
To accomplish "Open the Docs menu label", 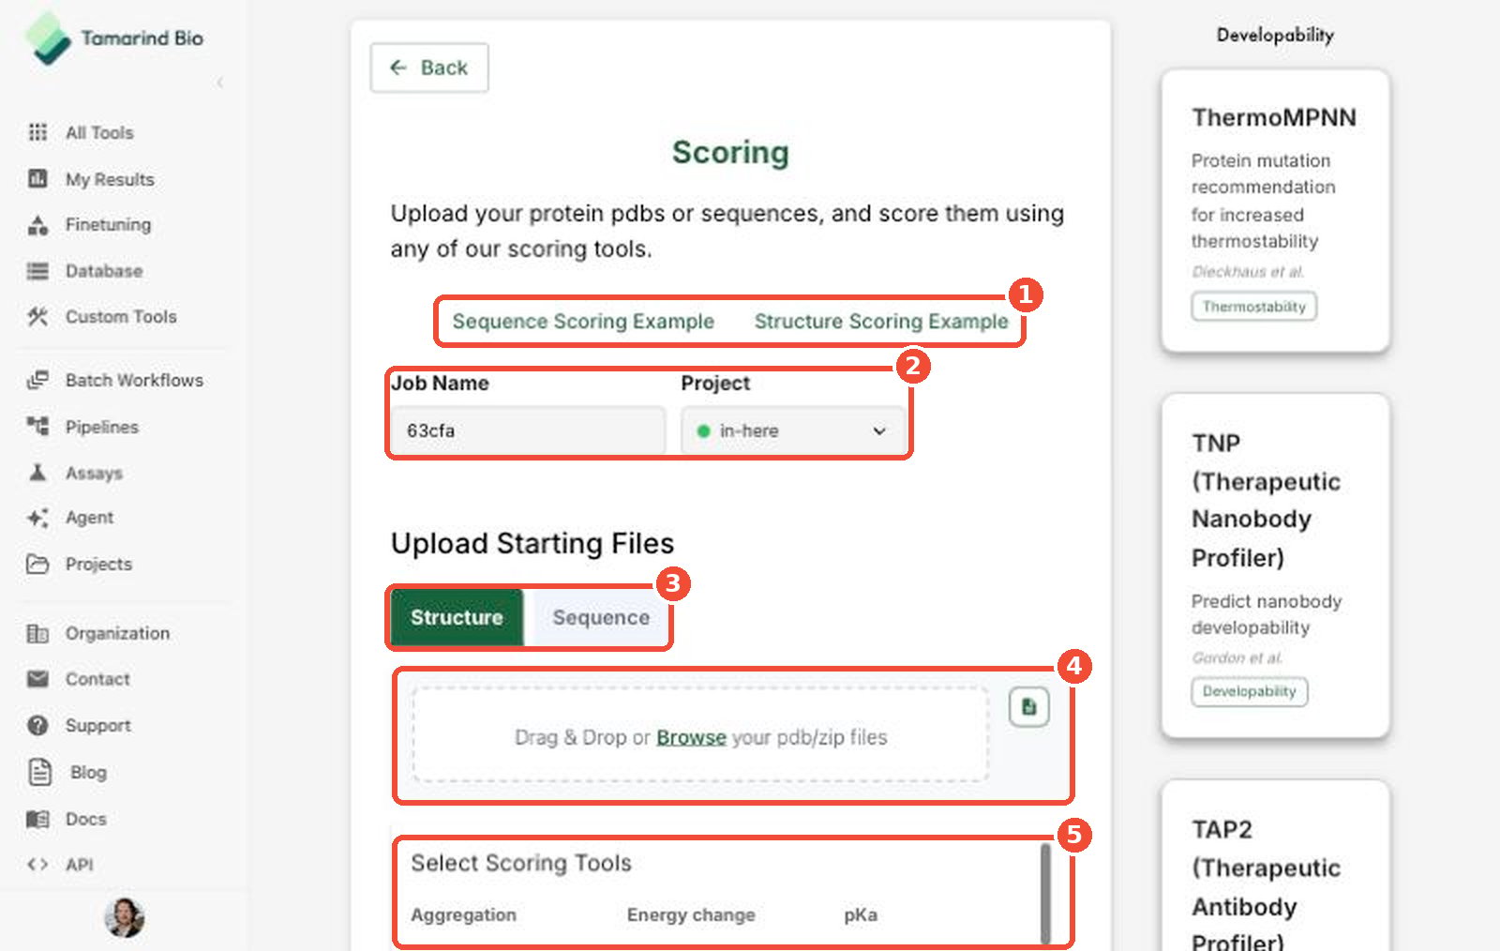I will tap(86, 819).
